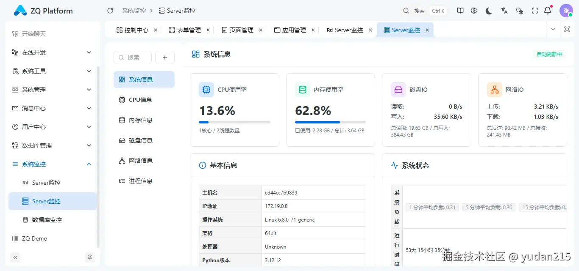Viewport: 579px width, 271px height.
Task: Click the CPU usage progress bar
Action: [235, 122]
